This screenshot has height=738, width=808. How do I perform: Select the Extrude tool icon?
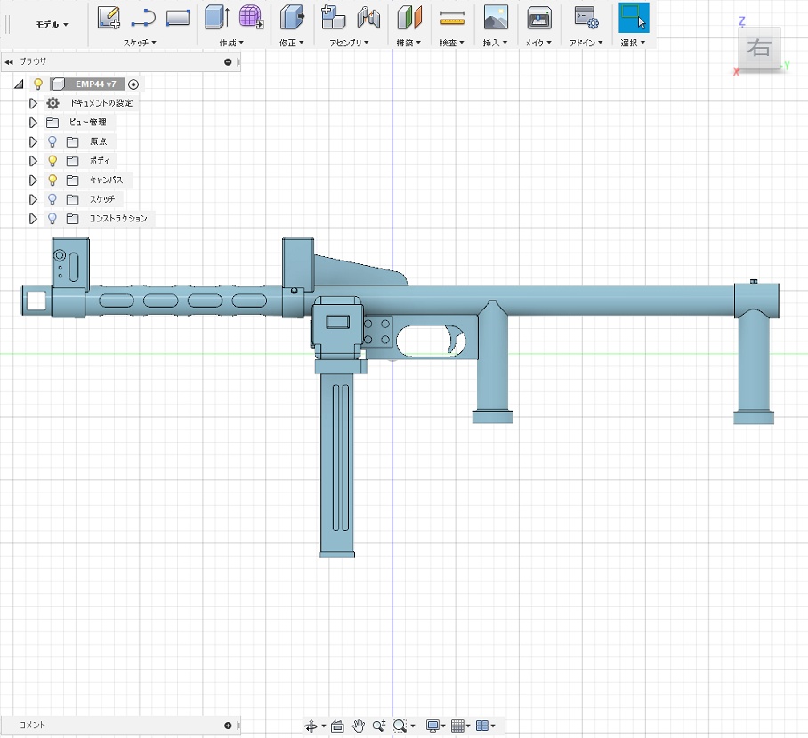[216, 17]
